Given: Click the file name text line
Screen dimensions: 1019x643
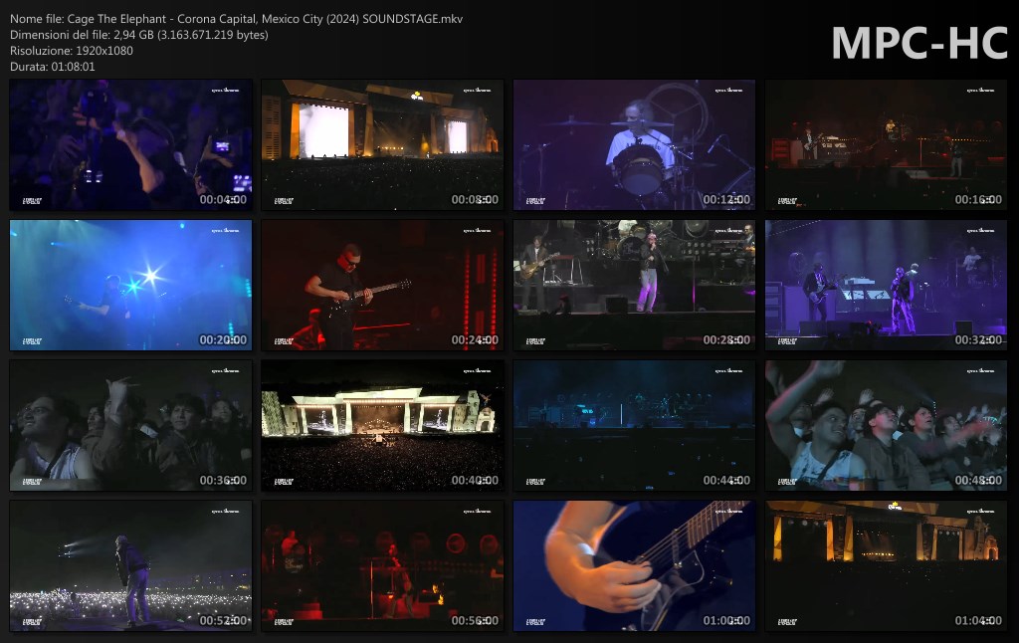Looking at the screenshot, I should tap(236, 19).
